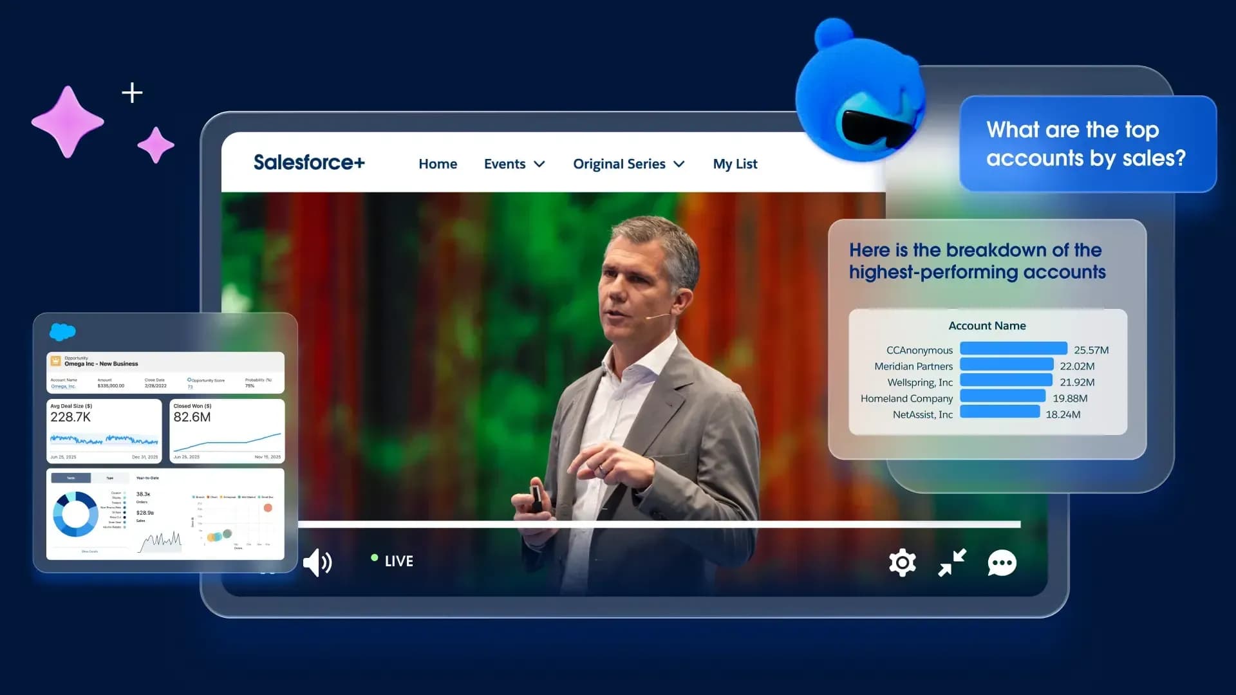Click the blue Agentforce mascot avatar
This screenshot has width=1236, height=695.
tap(859, 97)
